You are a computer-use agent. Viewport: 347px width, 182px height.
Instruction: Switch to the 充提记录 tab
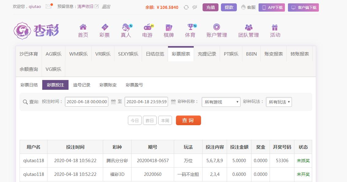click(x=207, y=54)
